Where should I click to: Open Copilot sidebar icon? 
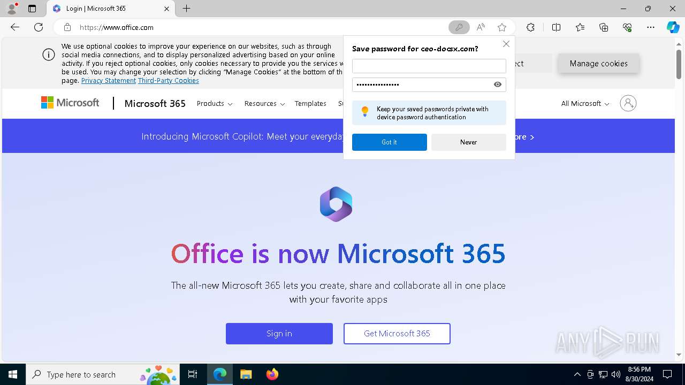pos(673,27)
